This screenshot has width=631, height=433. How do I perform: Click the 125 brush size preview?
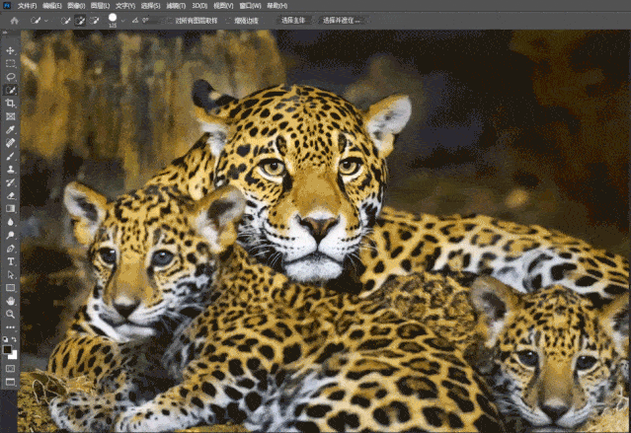[x=113, y=20]
